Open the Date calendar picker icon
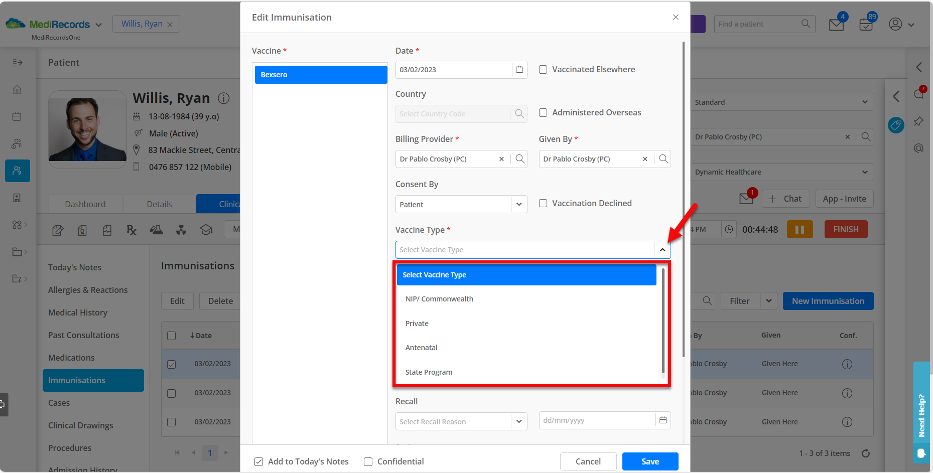 (519, 70)
